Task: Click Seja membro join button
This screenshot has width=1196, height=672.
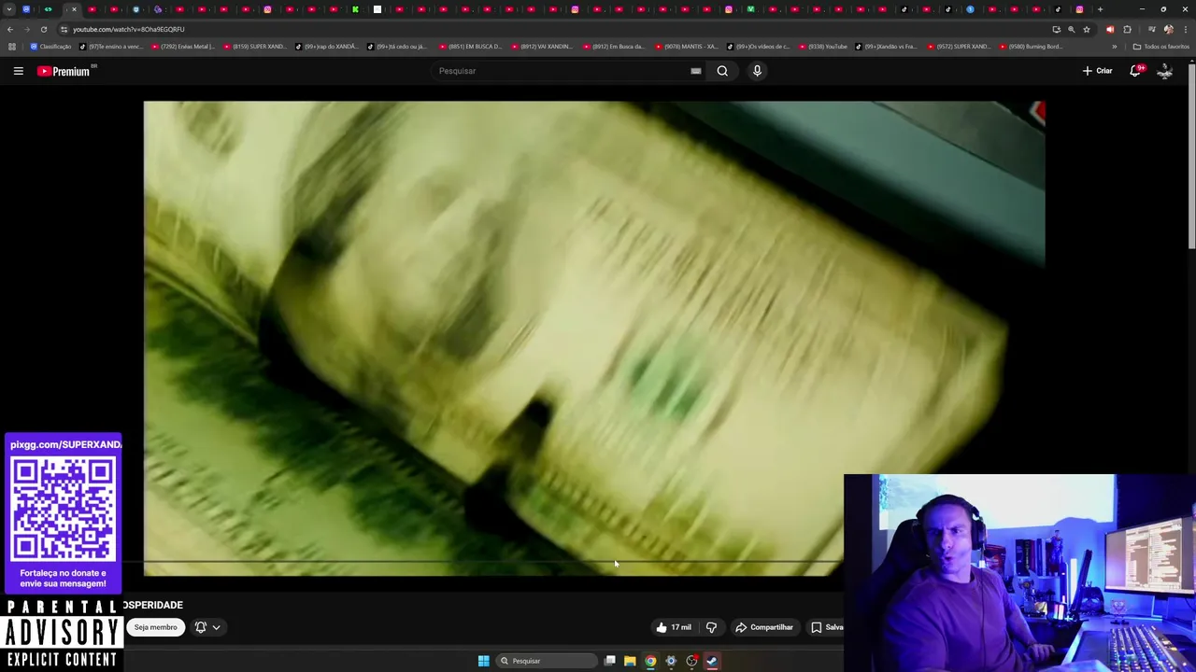Action: [x=155, y=627]
